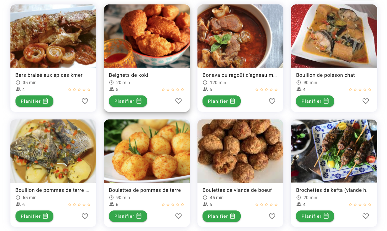Heart the Boulettes de pommes de terre recipe
The image size is (387, 231).
pyautogui.click(x=178, y=216)
